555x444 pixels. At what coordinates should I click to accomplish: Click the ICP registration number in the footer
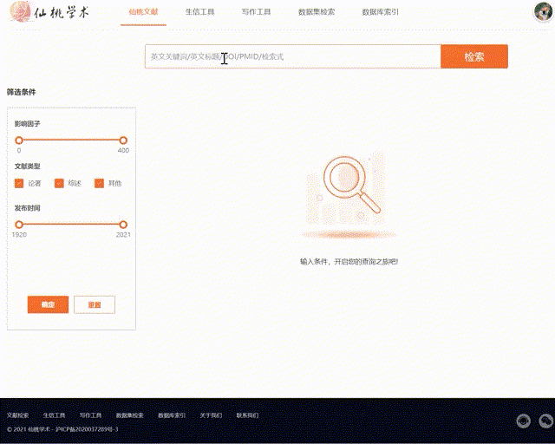click(87, 429)
